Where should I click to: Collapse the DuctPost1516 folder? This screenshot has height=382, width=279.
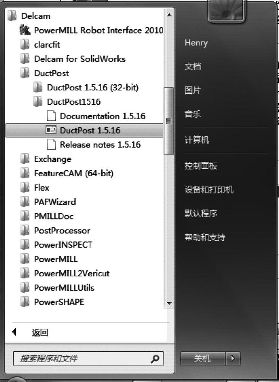[67, 102]
